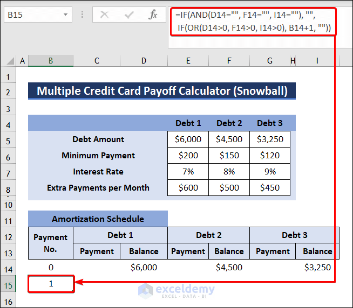The image size is (353, 308).
Task: Click the Debt 2 header in the inputs table
Action: [229, 123]
